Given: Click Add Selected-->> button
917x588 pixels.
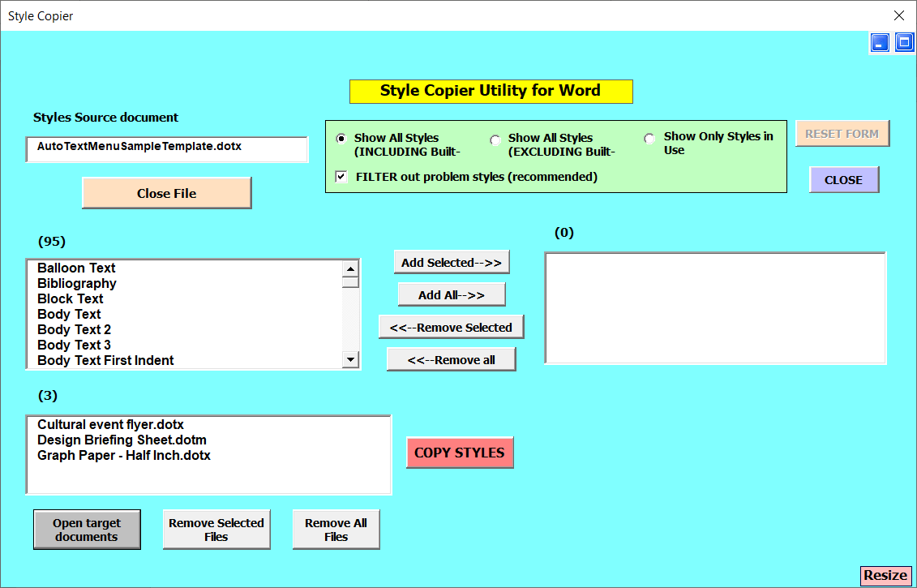Looking at the screenshot, I should [452, 262].
